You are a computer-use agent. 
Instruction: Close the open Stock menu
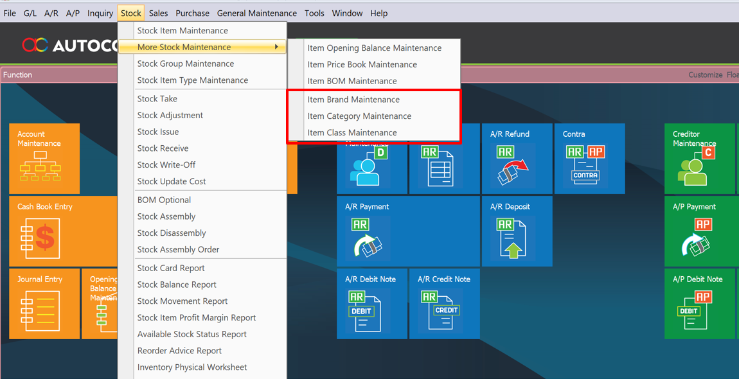pyautogui.click(x=131, y=13)
